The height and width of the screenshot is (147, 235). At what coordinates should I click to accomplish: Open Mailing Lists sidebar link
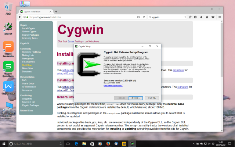pos(28,55)
